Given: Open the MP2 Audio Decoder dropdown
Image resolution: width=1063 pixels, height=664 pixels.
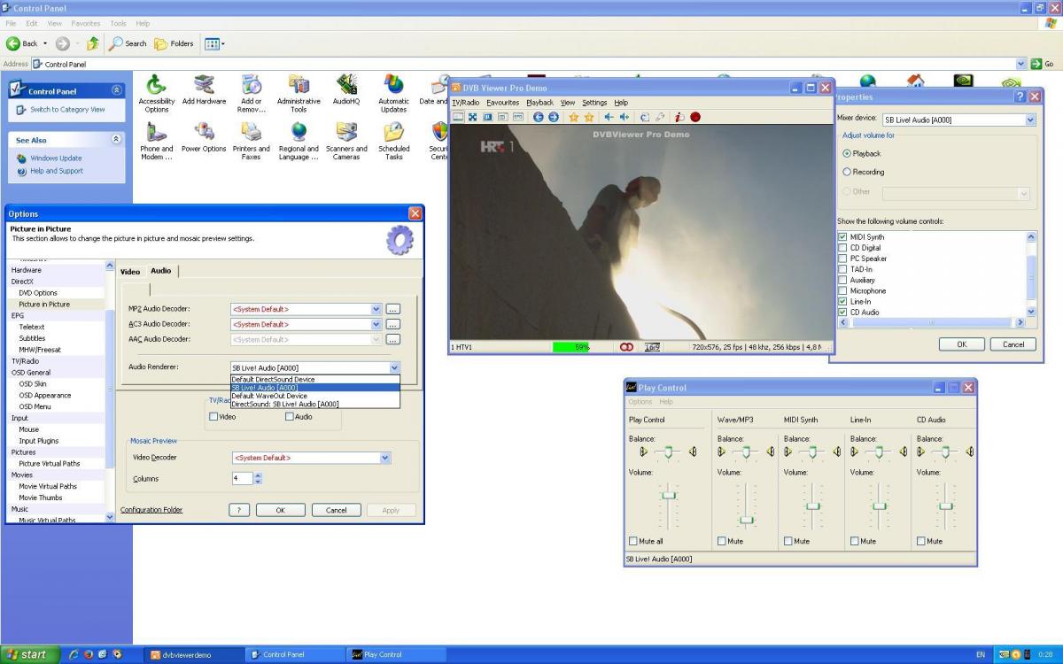Looking at the screenshot, I should click(376, 309).
